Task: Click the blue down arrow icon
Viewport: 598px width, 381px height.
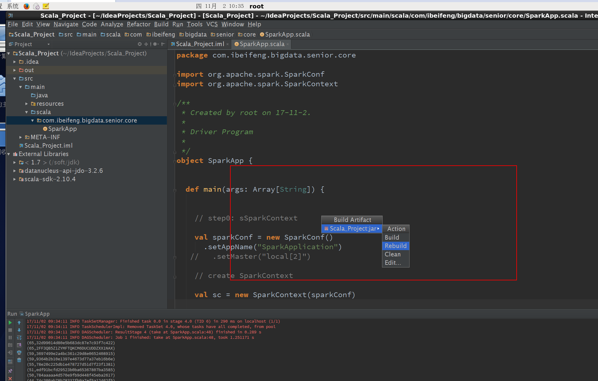Action: [19, 330]
